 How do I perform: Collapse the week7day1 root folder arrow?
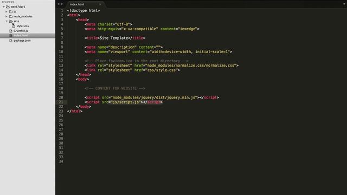(x=4, y=7)
